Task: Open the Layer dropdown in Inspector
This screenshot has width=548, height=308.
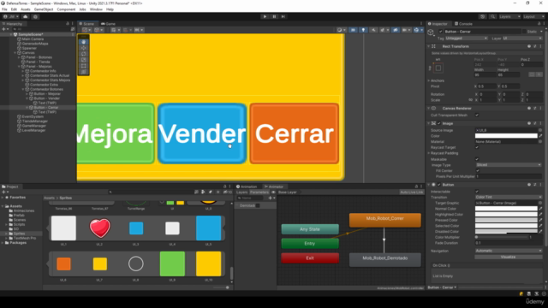Action: click(522, 38)
